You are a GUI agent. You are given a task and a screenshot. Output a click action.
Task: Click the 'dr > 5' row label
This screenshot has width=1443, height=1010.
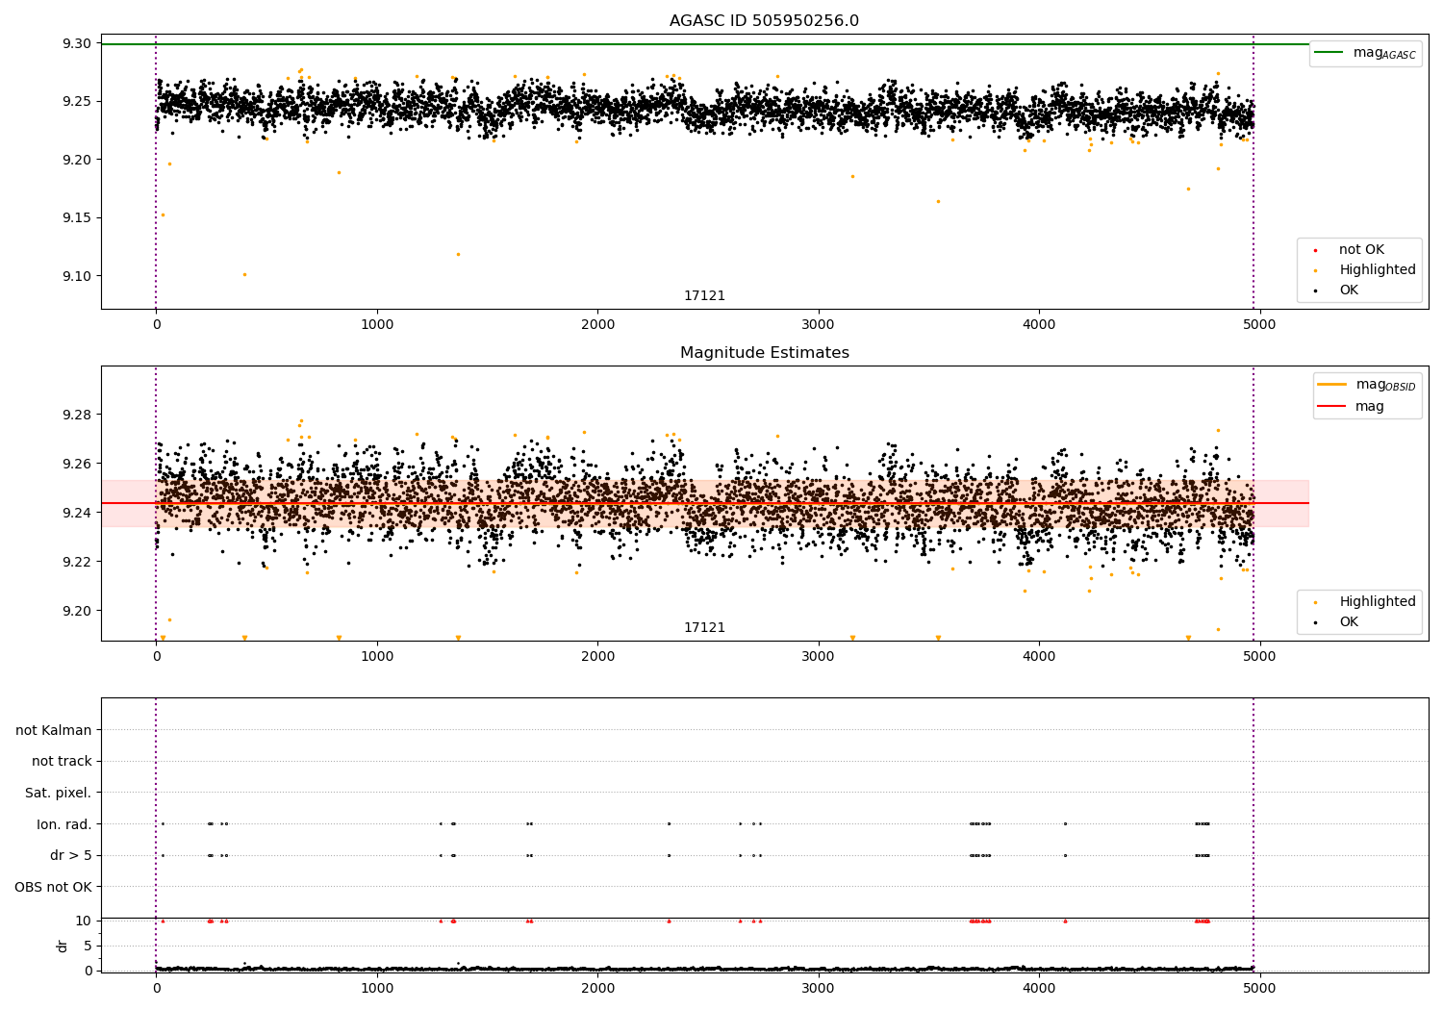coord(70,855)
